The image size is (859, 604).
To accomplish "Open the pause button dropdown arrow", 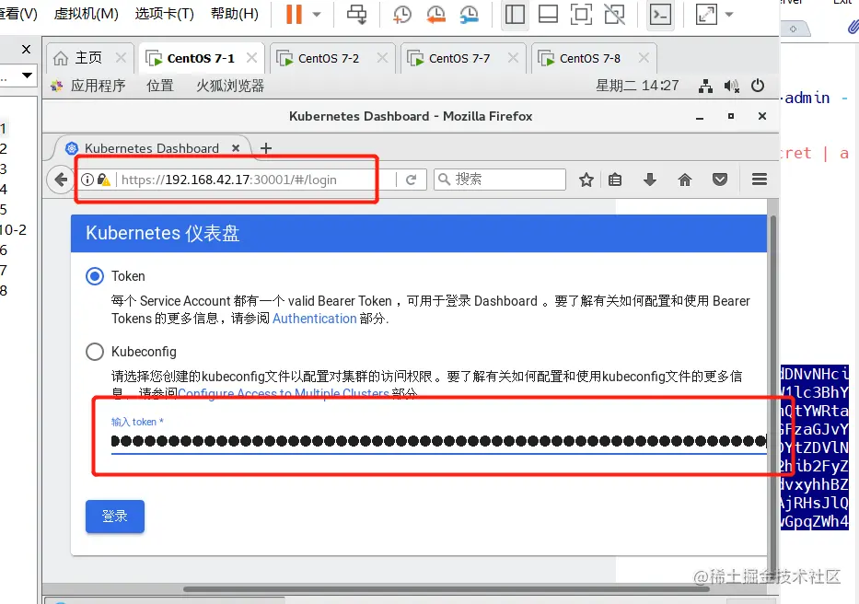I will point(317,14).
